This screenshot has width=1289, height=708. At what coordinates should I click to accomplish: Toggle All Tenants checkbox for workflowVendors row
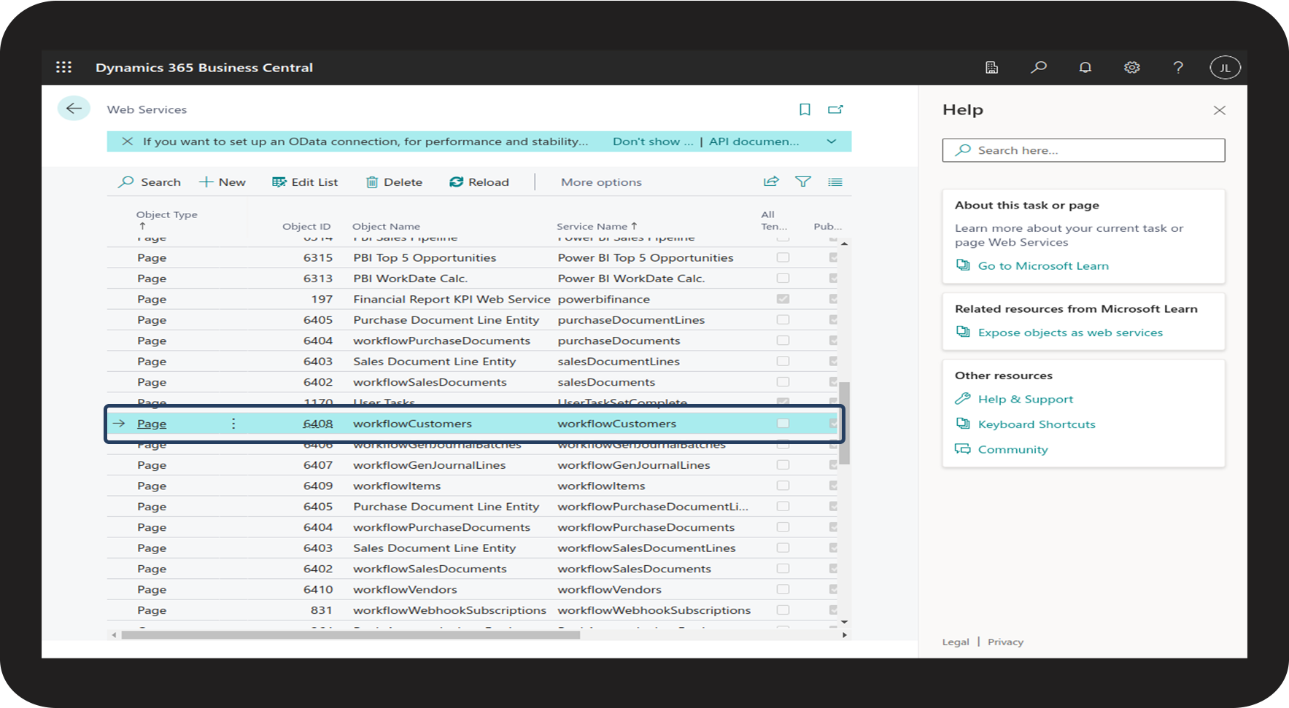[783, 589]
